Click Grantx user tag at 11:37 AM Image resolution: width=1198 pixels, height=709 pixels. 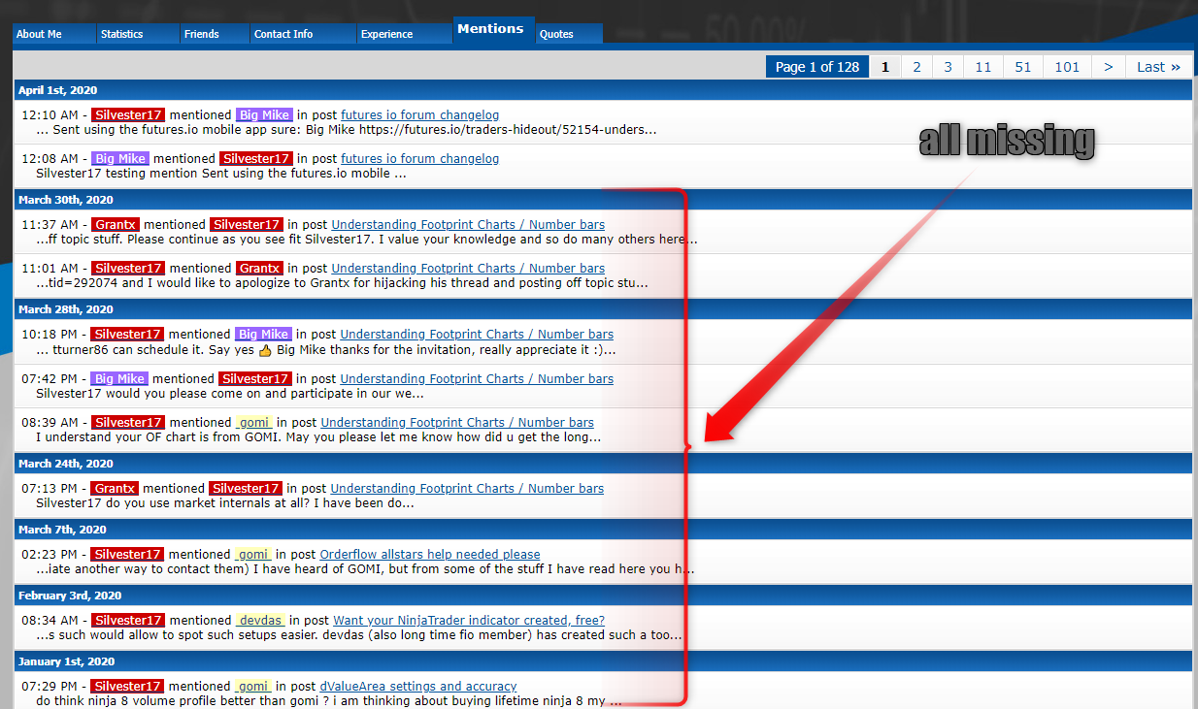pos(116,224)
